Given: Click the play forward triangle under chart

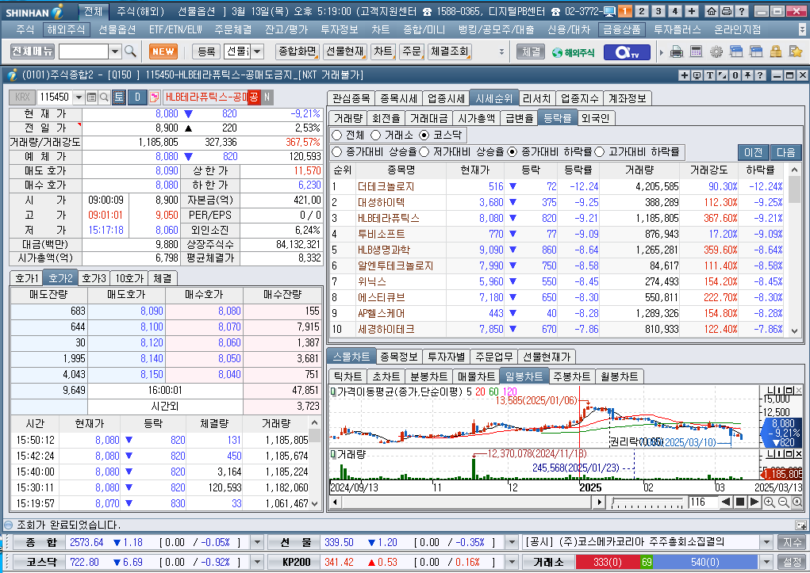Looking at the screenshot, I should click(x=754, y=502).
